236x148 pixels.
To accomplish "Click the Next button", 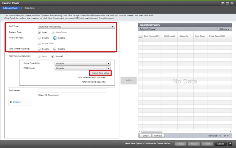I will [x=194, y=143].
